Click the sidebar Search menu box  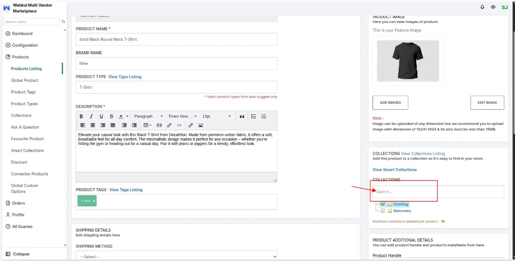(31, 22)
